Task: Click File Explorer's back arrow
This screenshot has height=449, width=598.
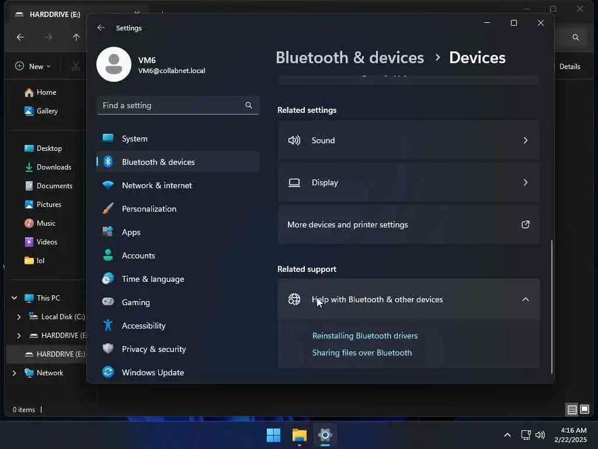Action: [20, 37]
